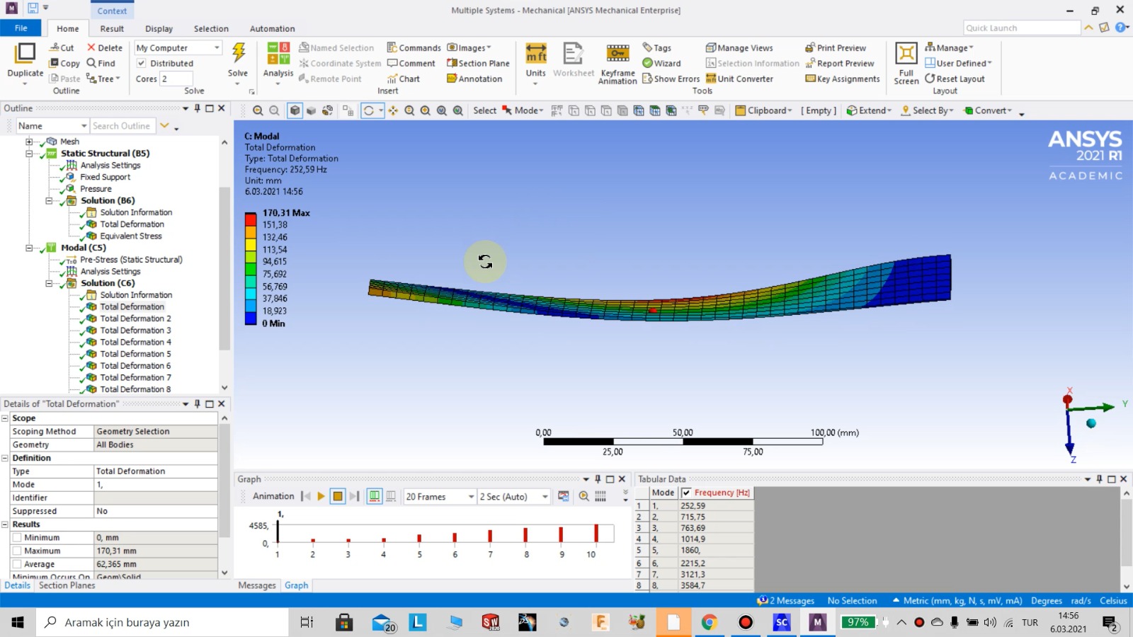The image size is (1133, 637).
Task: Click the Tags tool
Action: point(656,47)
